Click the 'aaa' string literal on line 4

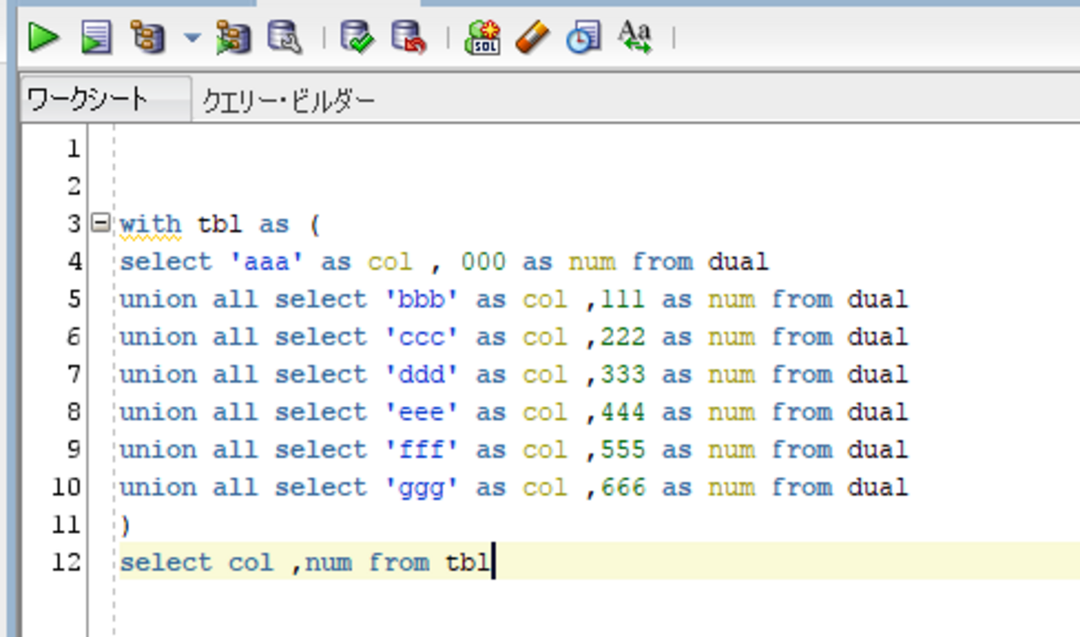point(266,262)
